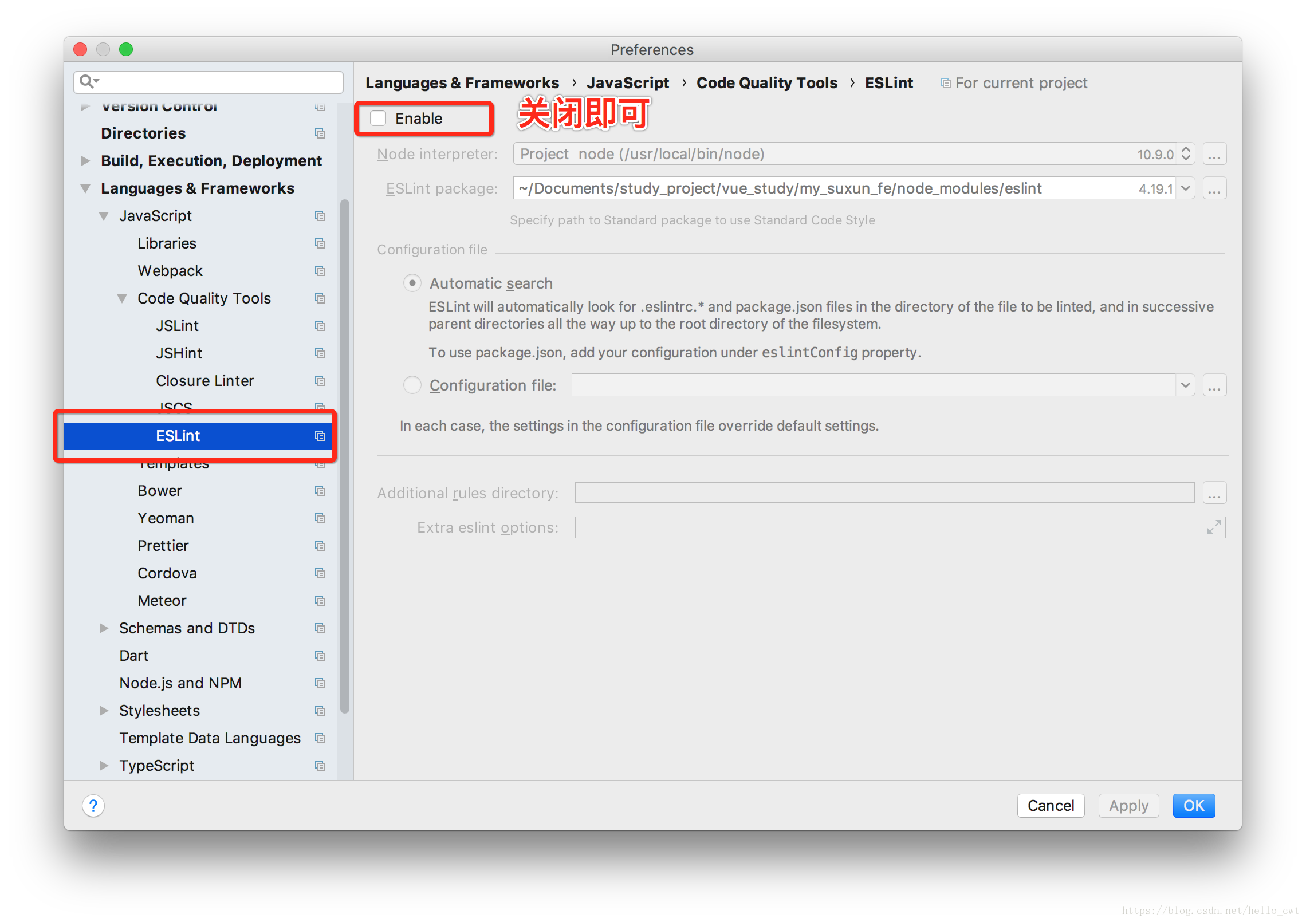This screenshot has height=922, width=1306.
Task: Click the project-level icon beside Prettier
Action: point(320,546)
